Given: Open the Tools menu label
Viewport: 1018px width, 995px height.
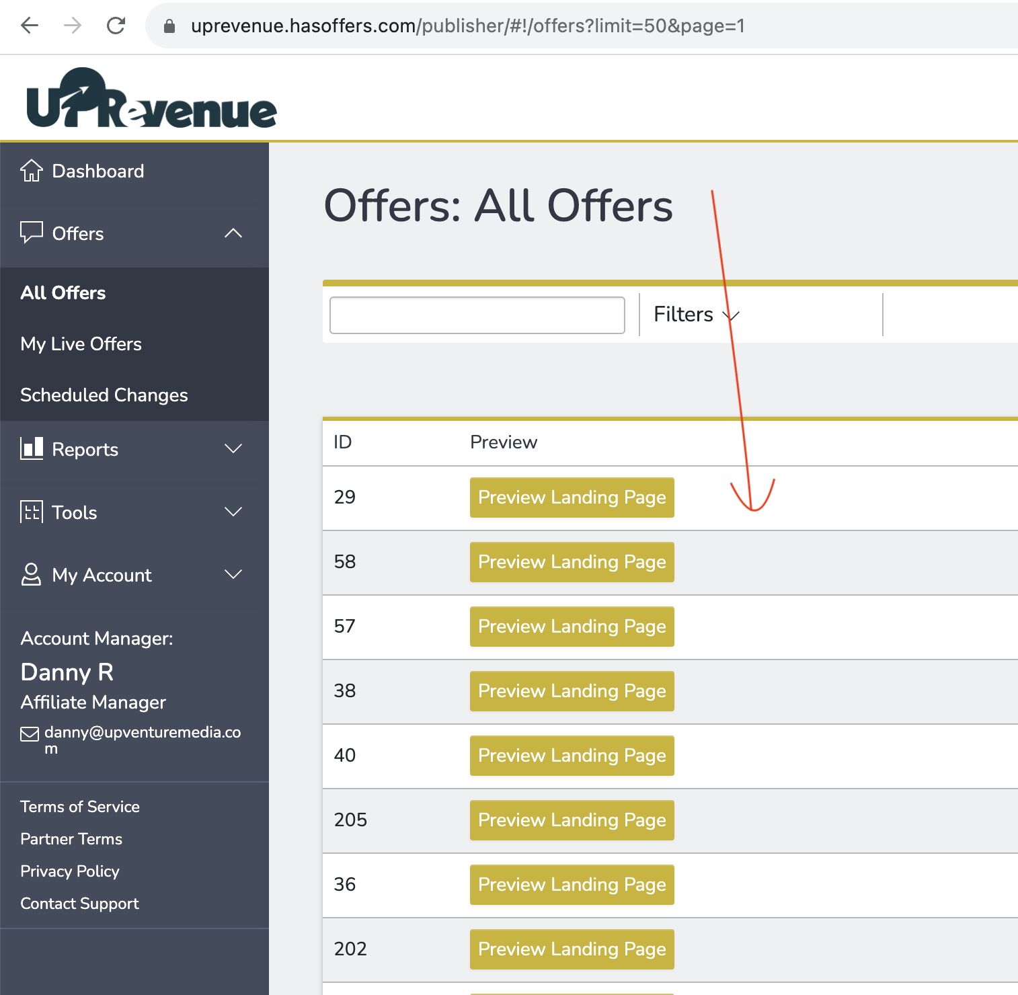Looking at the screenshot, I should (75, 512).
